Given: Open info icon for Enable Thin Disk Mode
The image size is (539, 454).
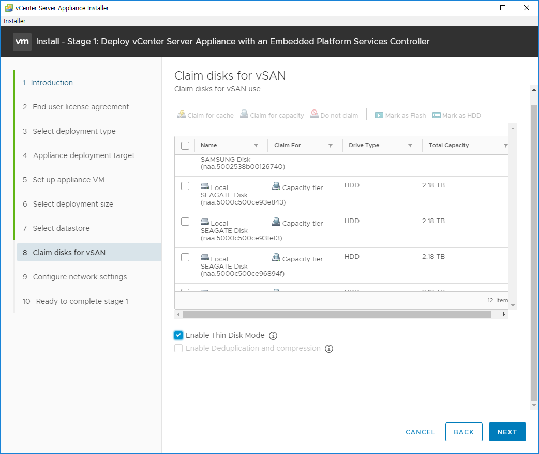Looking at the screenshot, I should click(x=273, y=336).
